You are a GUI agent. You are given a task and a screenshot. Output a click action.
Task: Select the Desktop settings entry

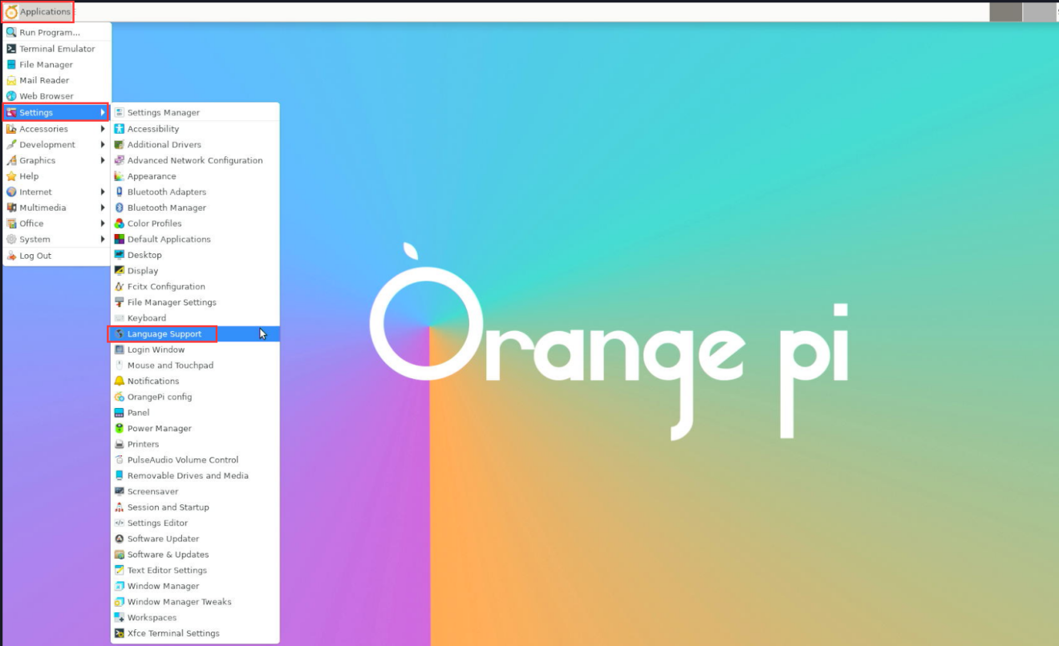(x=195, y=255)
